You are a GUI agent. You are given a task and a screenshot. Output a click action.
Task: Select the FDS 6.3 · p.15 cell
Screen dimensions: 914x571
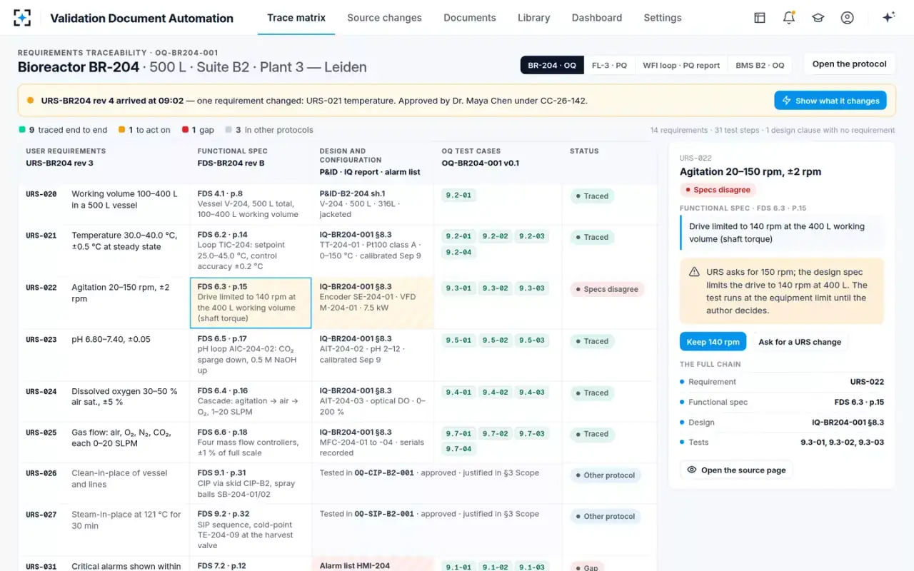(x=251, y=303)
